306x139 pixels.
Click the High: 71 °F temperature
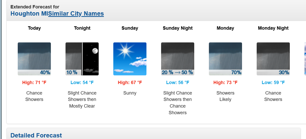point(34,83)
